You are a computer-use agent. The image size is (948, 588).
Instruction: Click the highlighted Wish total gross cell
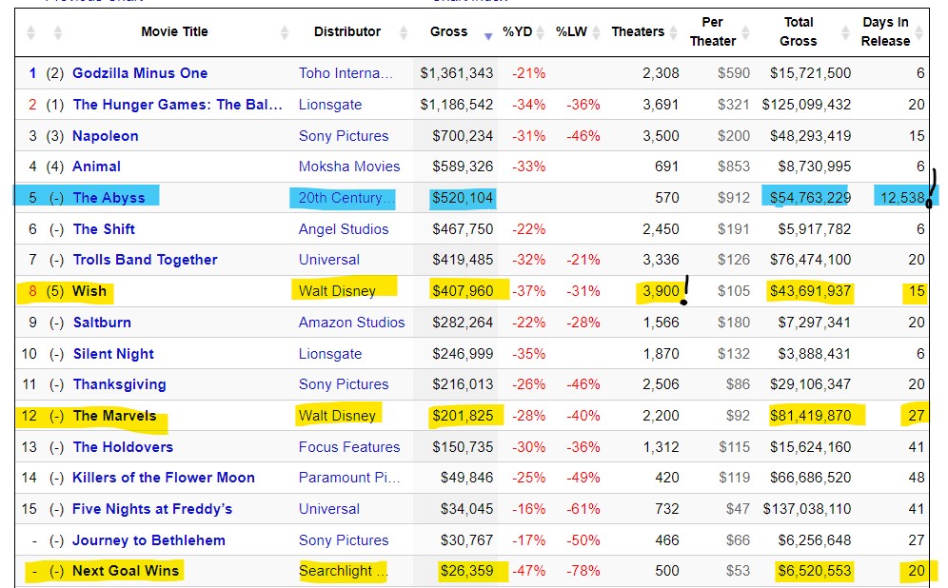(x=807, y=291)
